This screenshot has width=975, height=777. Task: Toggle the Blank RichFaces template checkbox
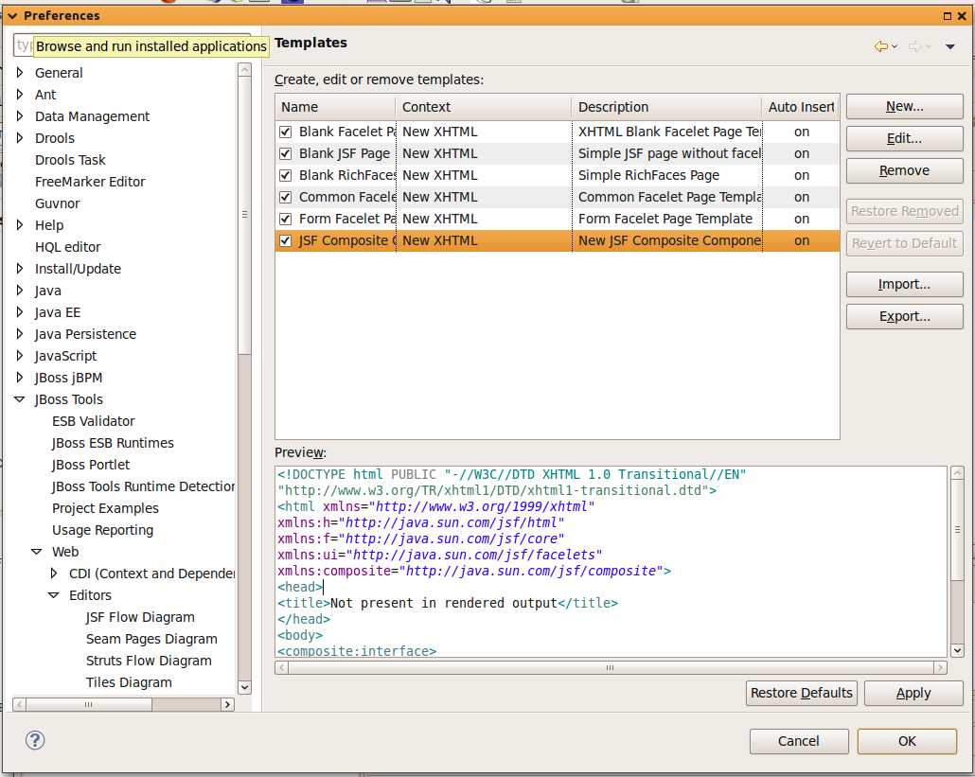286,175
